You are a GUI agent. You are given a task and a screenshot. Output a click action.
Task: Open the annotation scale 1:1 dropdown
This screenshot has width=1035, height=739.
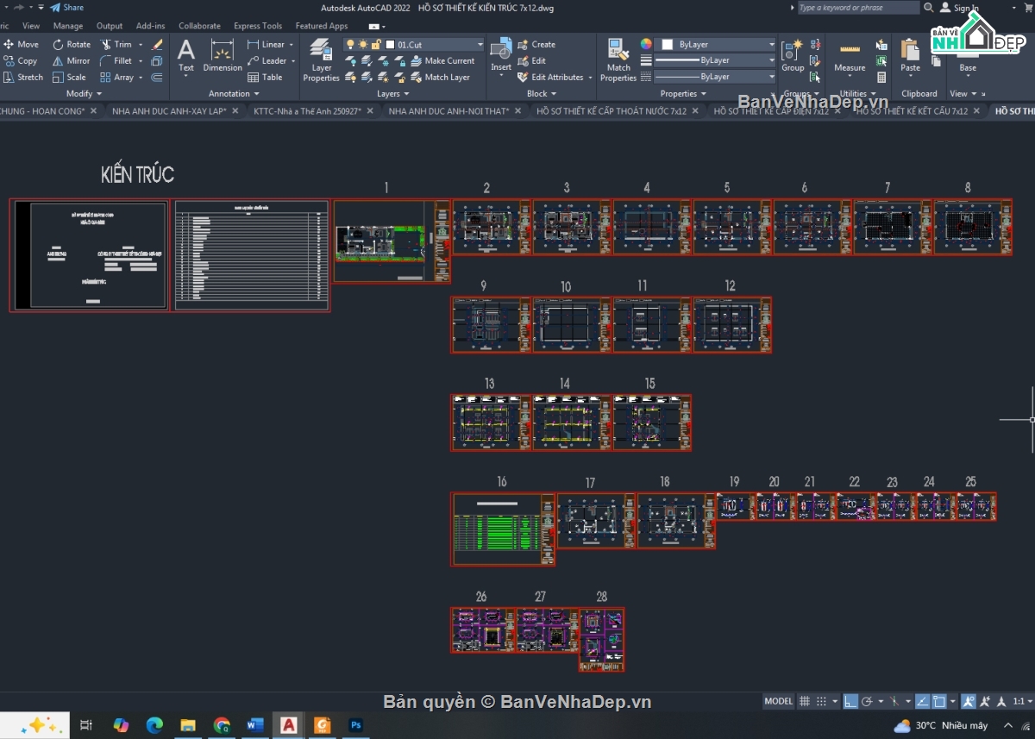[1019, 701]
